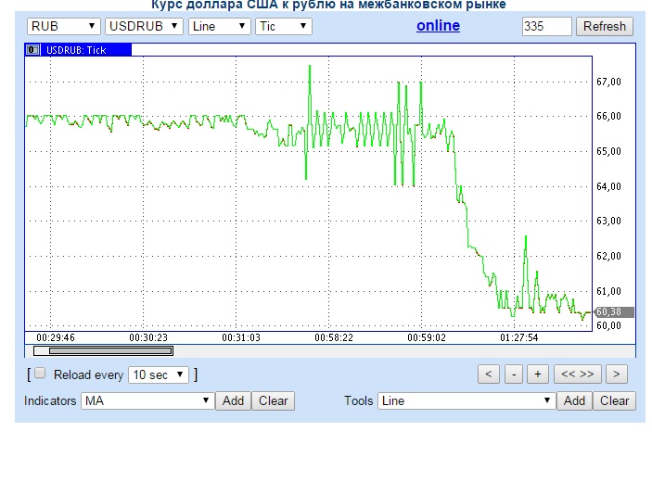Open the RUB currency dropdown
652x482 pixels.
coord(63,26)
